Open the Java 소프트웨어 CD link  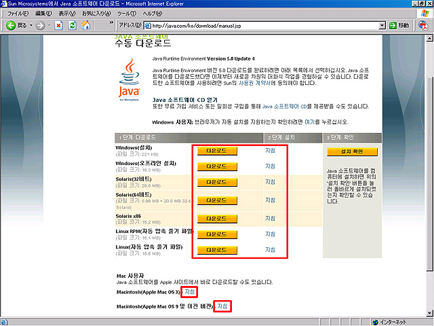pyautogui.click(x=284, y=107)
